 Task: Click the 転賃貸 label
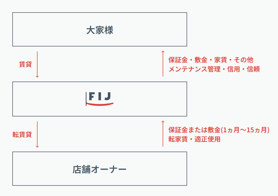(x=22, y=134)
